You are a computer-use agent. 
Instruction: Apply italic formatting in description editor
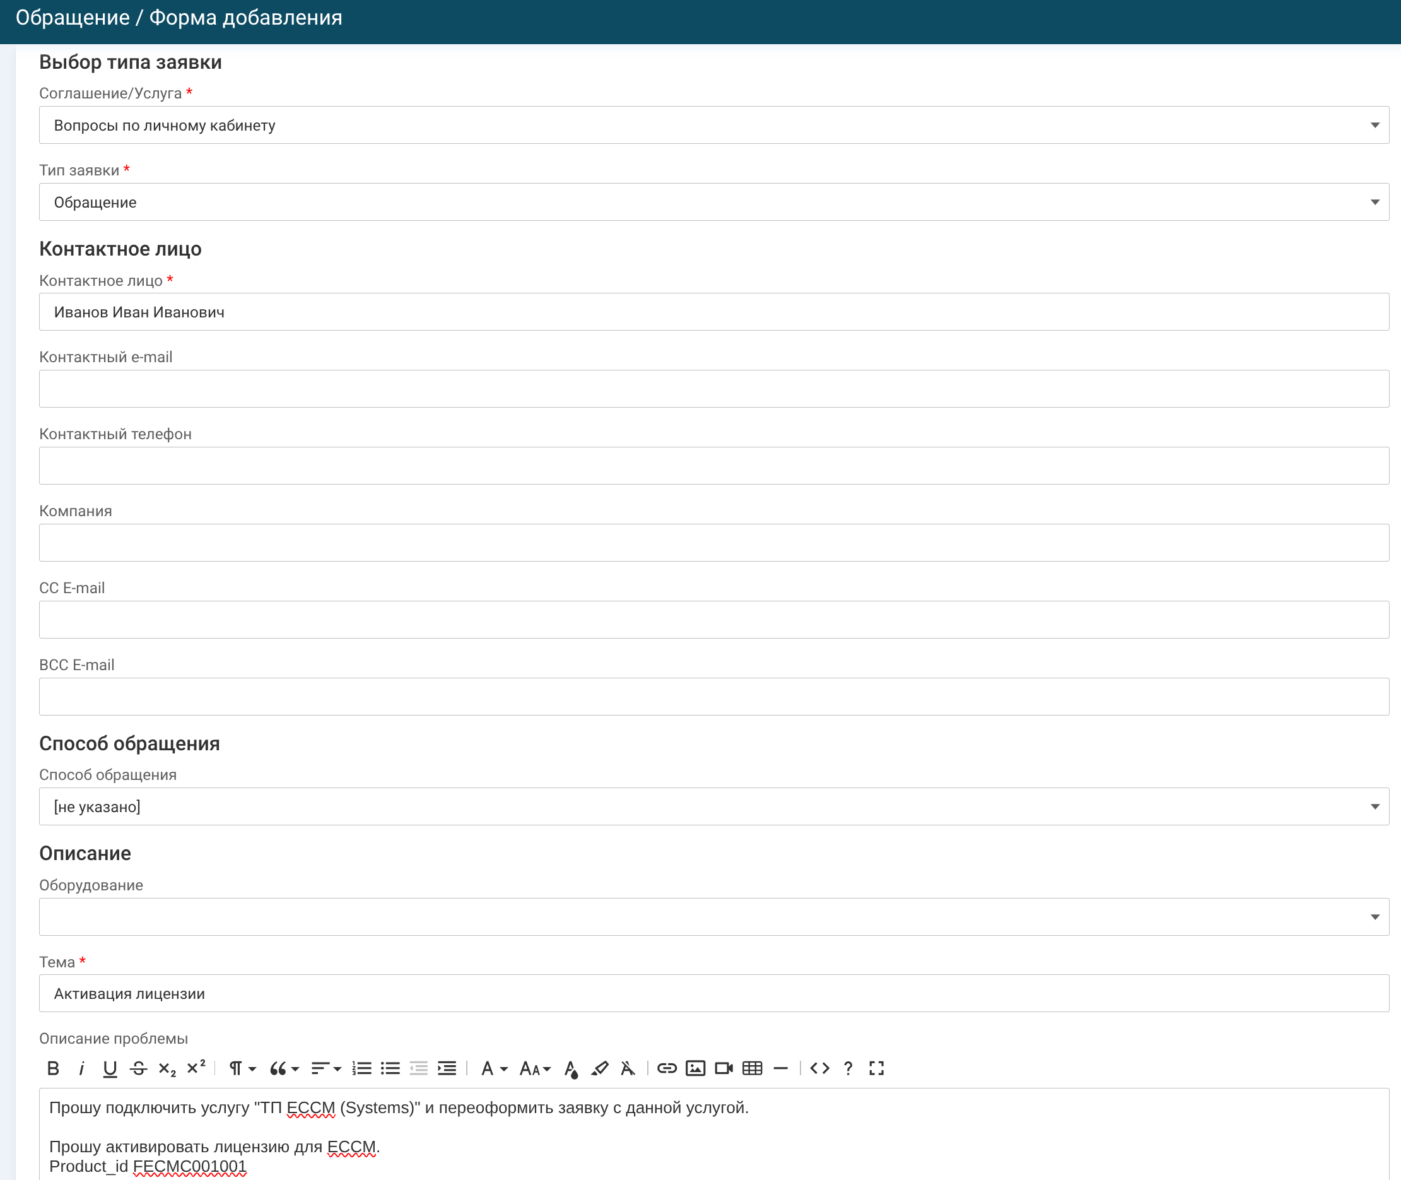pyautogui.click(x=81, y=1068)
